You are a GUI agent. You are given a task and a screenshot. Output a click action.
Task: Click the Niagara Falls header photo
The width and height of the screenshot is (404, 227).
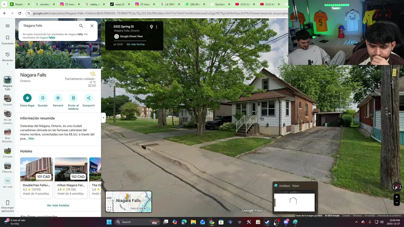point(58,55)
